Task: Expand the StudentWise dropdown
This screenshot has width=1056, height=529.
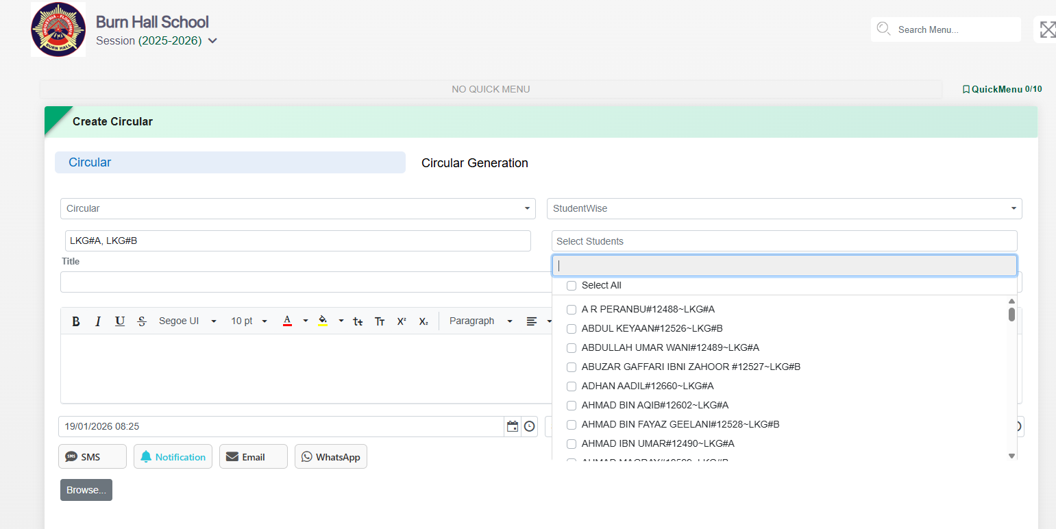Action: pos(784,208)
